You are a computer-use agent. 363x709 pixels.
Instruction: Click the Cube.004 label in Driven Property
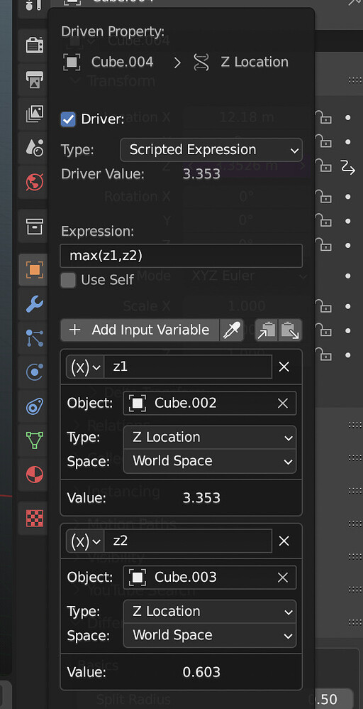click(x=123, y=62)
